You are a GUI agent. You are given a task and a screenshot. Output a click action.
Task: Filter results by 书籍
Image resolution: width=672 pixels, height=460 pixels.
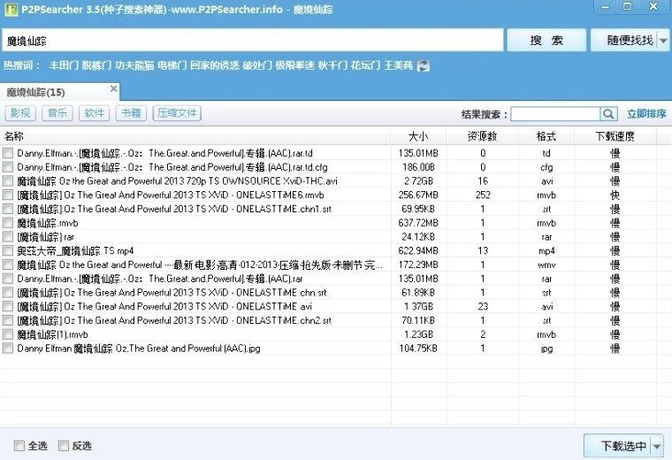coord(131,113)
